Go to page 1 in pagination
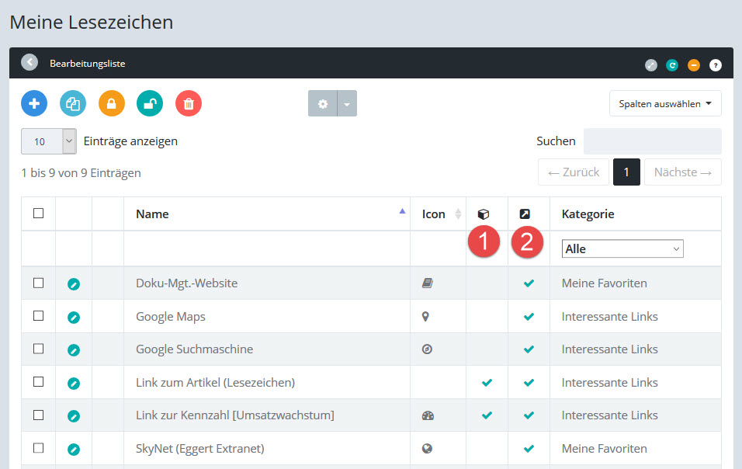This screenshot has width=742, height=469. [626, 172]
